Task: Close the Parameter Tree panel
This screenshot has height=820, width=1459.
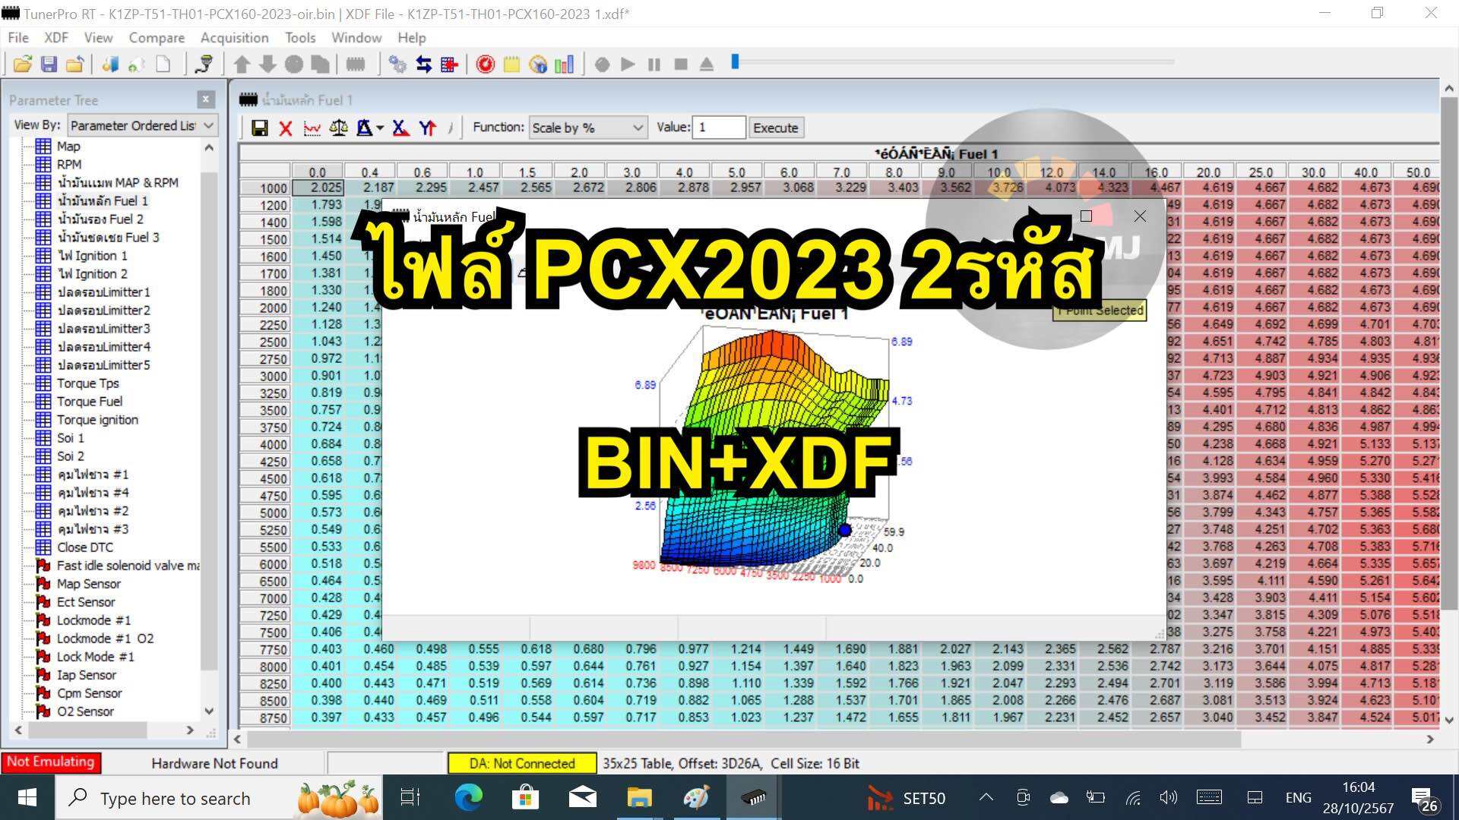Action: pyautogui.click(x=205, y=99)
